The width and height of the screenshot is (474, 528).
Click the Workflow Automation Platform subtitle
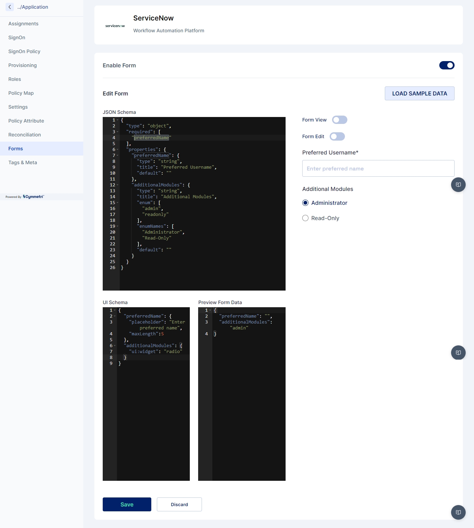pyautogui.click(x=169, y=31)
